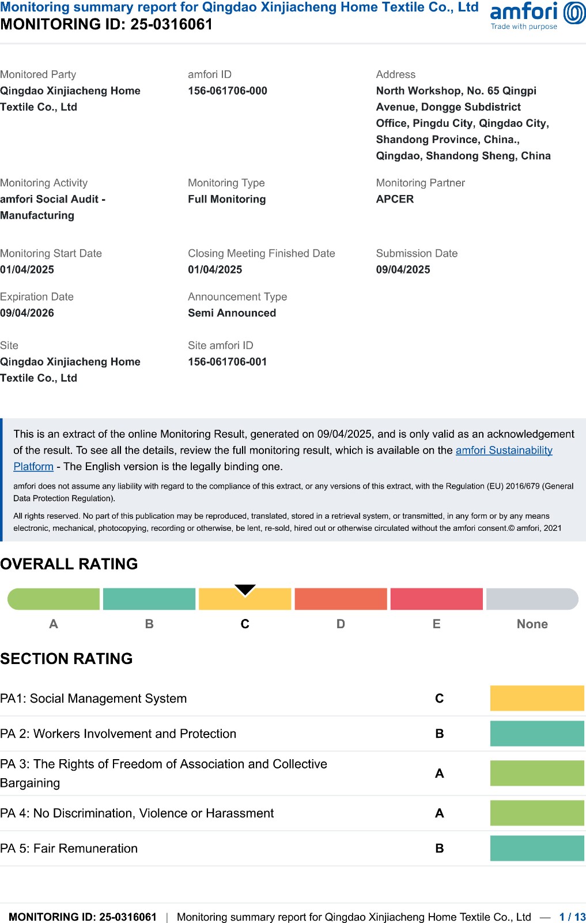Screen dimensions: 586x923
Task: Click the Site amfori ID value 156-061706-001
Action: click(x=228, y=362)
